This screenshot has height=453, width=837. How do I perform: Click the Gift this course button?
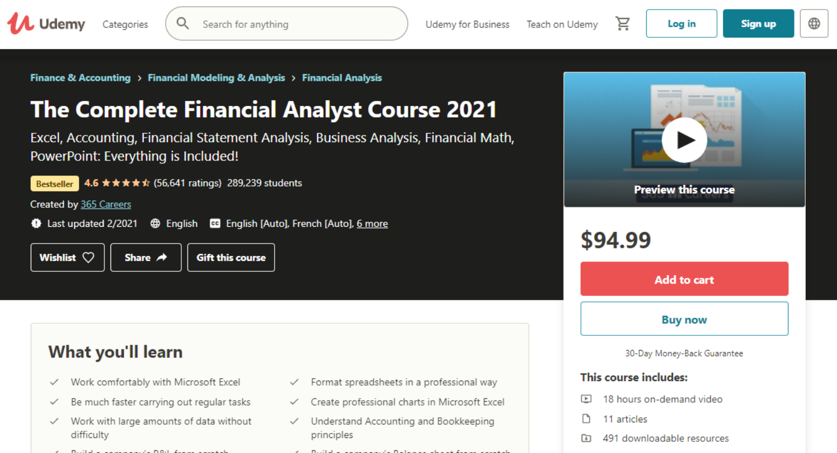pyautogui.click(x=231, y=257)
